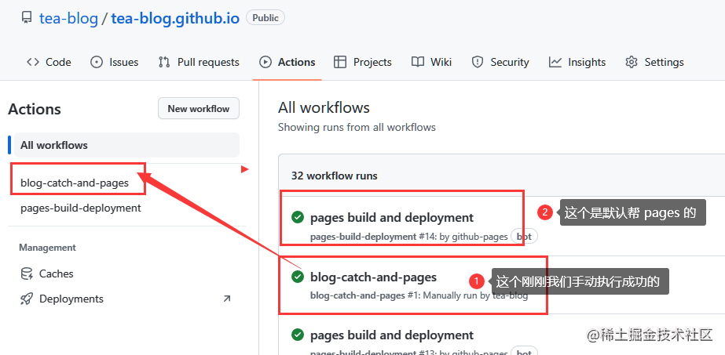This screenshot has height=355, width=725.
Task: Click success check icon for blog-catch-and-pages run
Action: [x=298, y=277]
